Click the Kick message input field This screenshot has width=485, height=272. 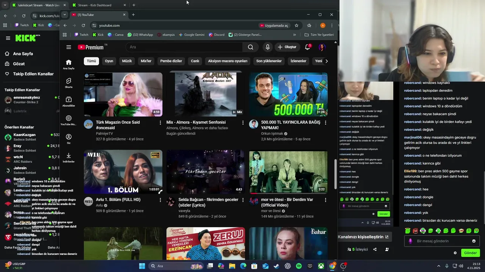pyautogui.click(x=442, y=241)
